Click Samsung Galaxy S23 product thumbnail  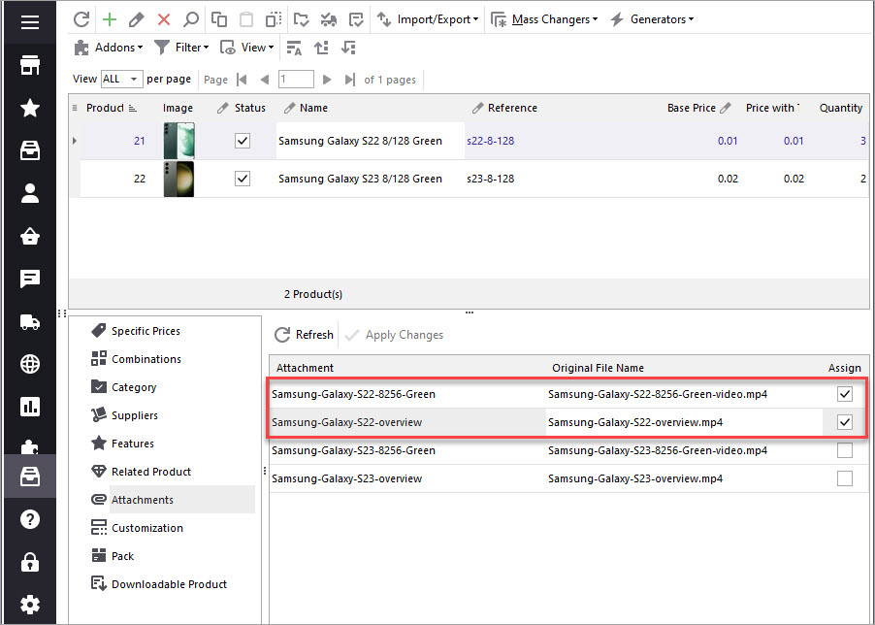click(x=179, y=179)
